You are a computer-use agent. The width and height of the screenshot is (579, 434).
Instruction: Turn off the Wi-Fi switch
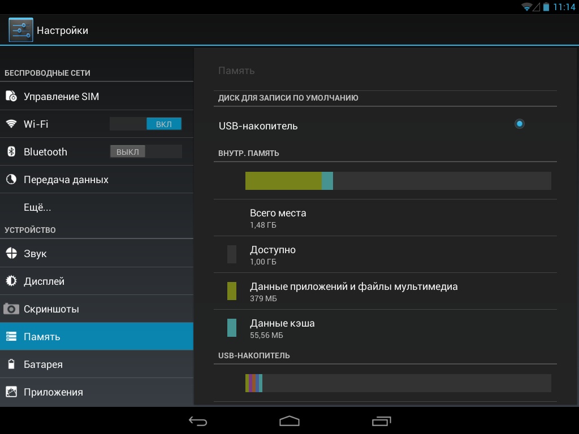(x=145, y=124)
